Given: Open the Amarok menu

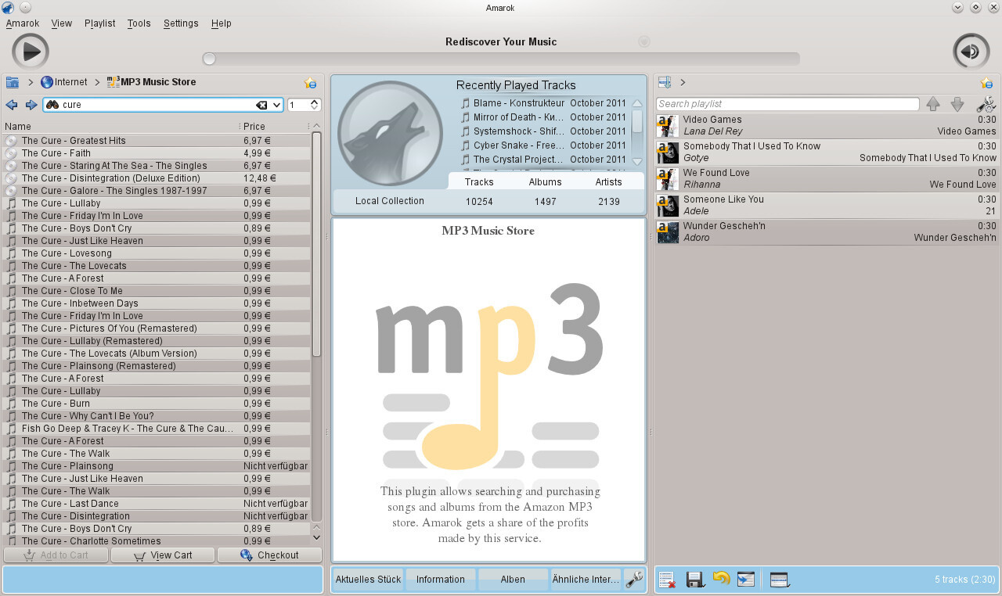Looking at the screenshot, I should (x=23, y=23).
